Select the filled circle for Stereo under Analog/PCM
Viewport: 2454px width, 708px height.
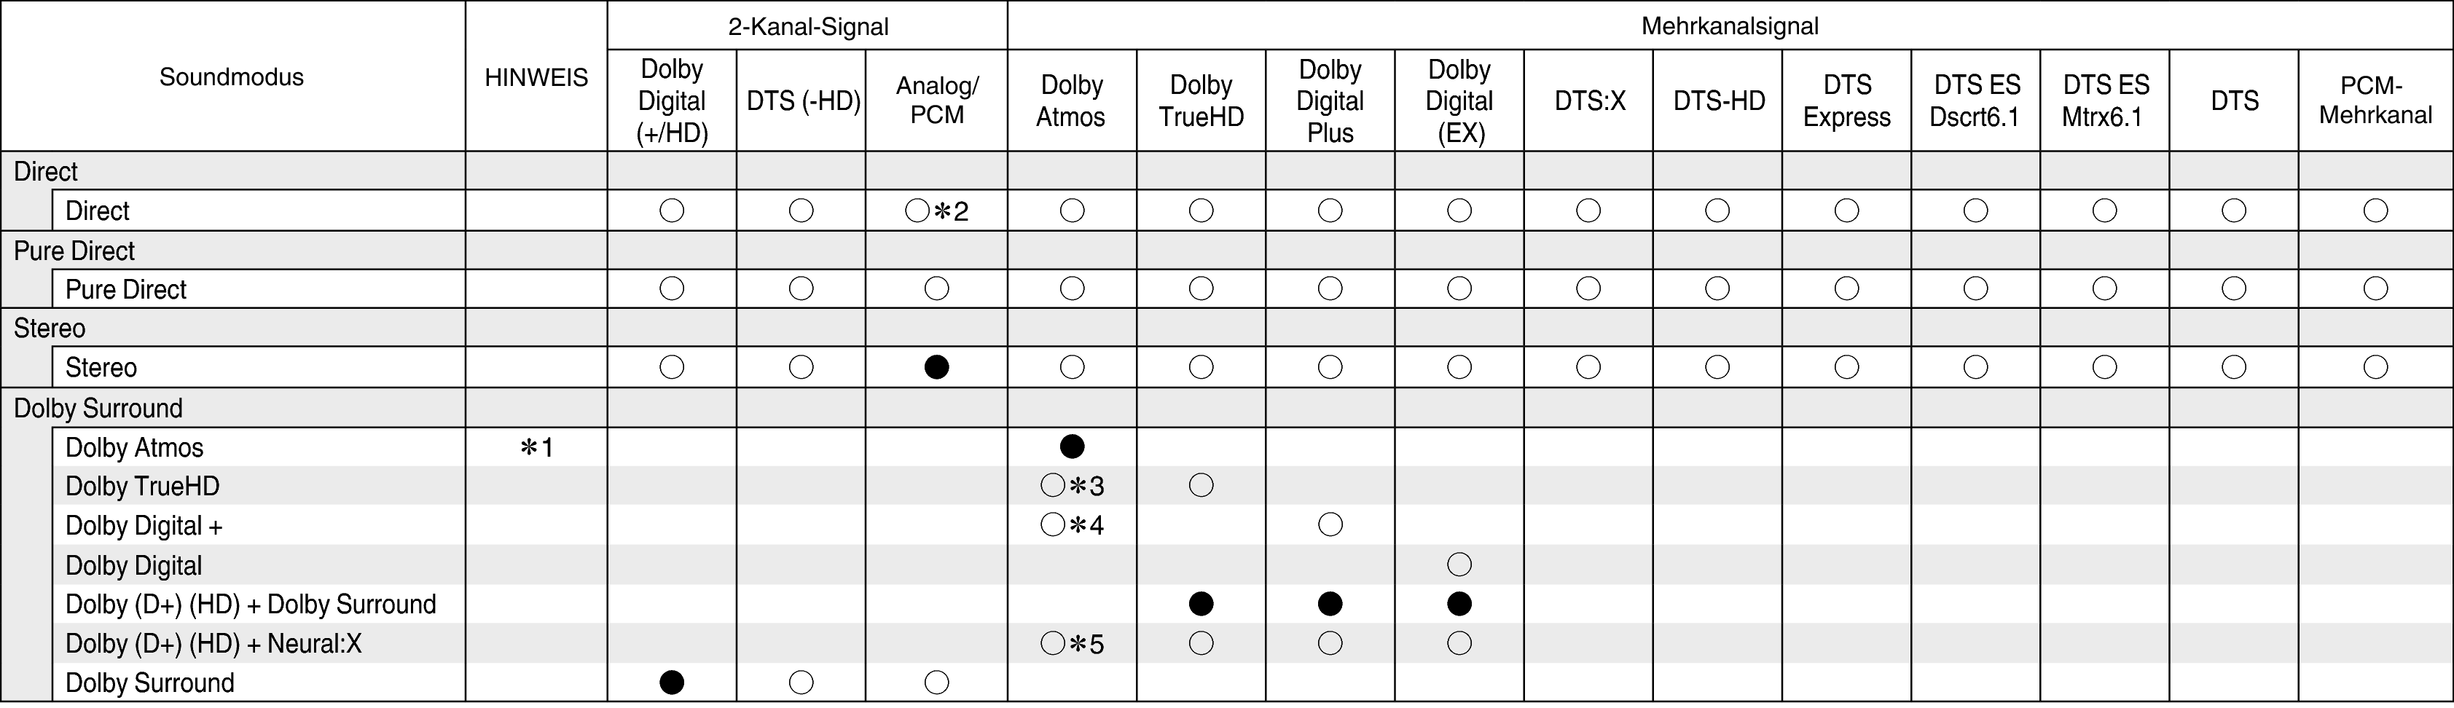[x=936, y=367]
